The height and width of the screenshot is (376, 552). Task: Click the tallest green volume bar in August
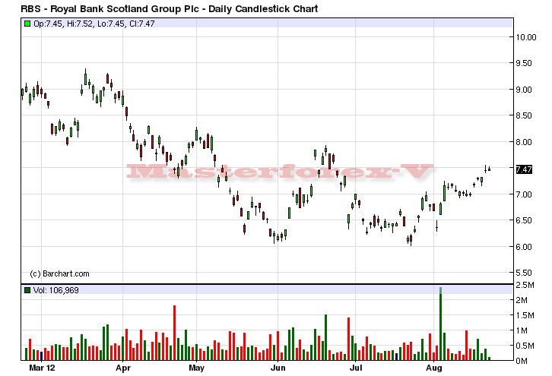[440, 324]
